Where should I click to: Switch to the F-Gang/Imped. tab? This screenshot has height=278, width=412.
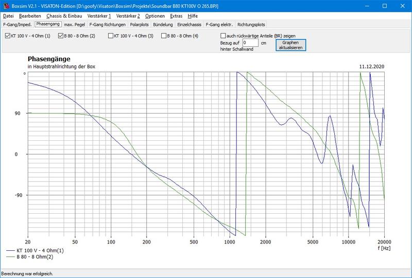(x=18, y=24)
